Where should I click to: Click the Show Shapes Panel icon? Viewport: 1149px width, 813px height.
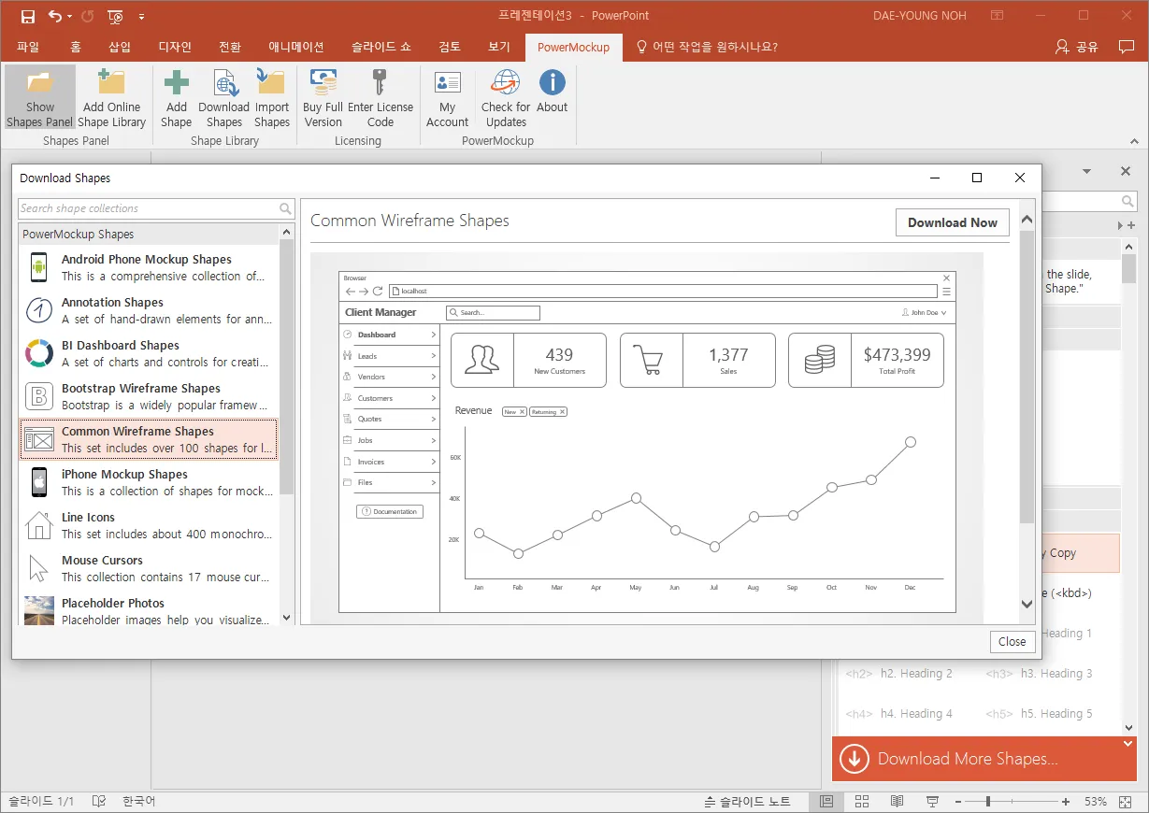pyautogui.click(x=39, y=84)
